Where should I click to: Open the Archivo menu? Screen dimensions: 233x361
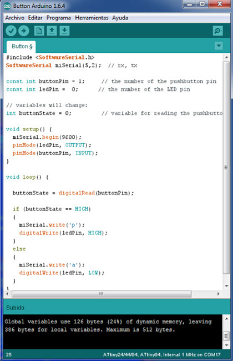[x=14, y=18]
